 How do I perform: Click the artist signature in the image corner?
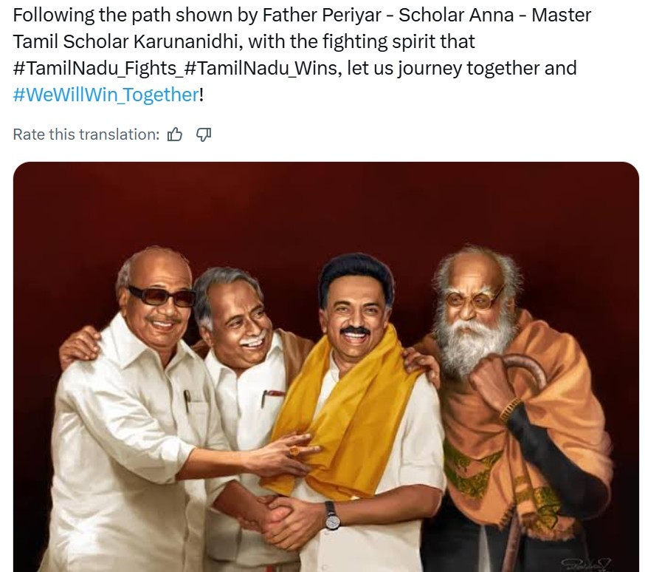click(x=586, y=563)
